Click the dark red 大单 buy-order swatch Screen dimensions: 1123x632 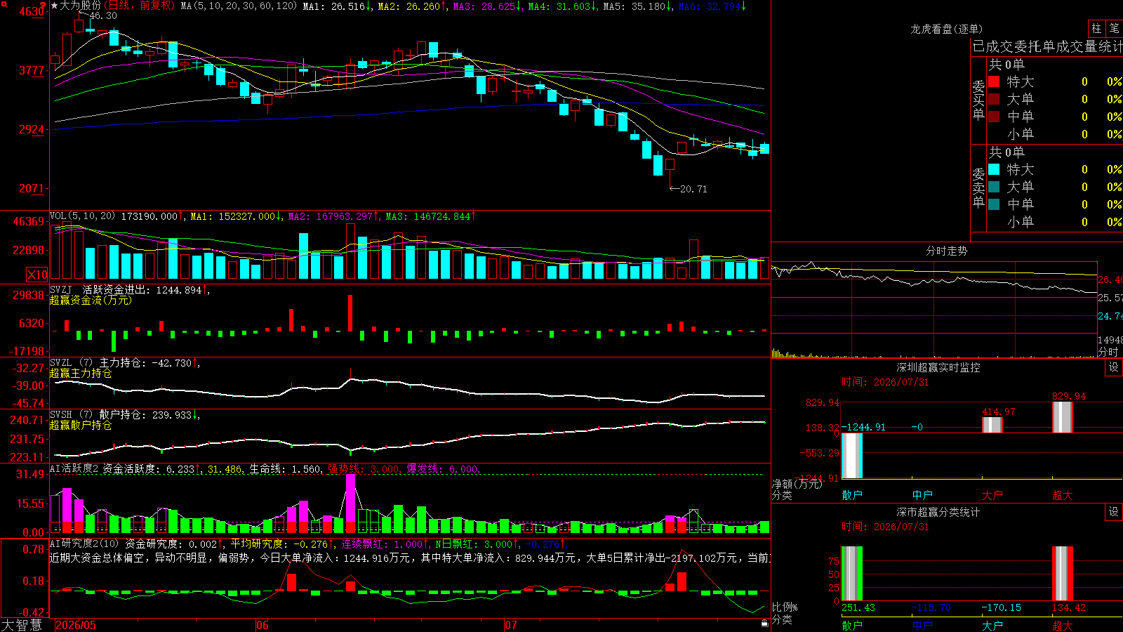[x=994, y=99]
